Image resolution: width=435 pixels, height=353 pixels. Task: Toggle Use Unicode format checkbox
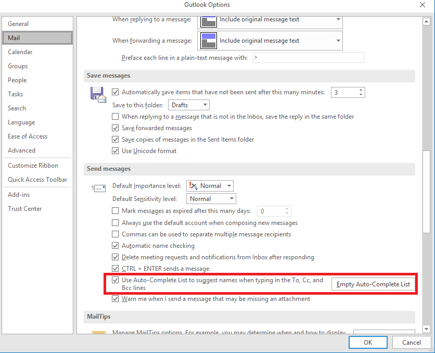(x=115, y=150)
